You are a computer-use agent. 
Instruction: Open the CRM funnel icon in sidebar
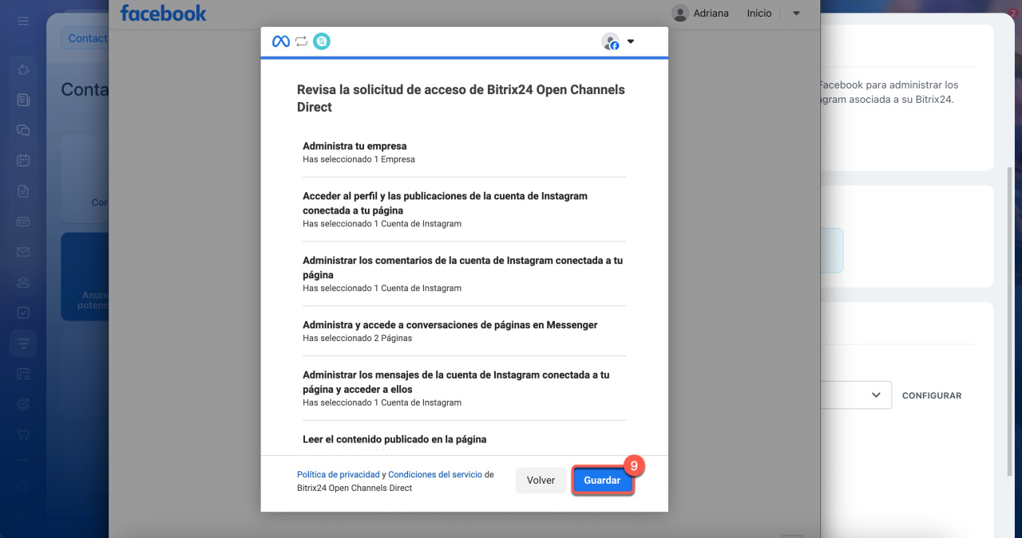[23, 344]
